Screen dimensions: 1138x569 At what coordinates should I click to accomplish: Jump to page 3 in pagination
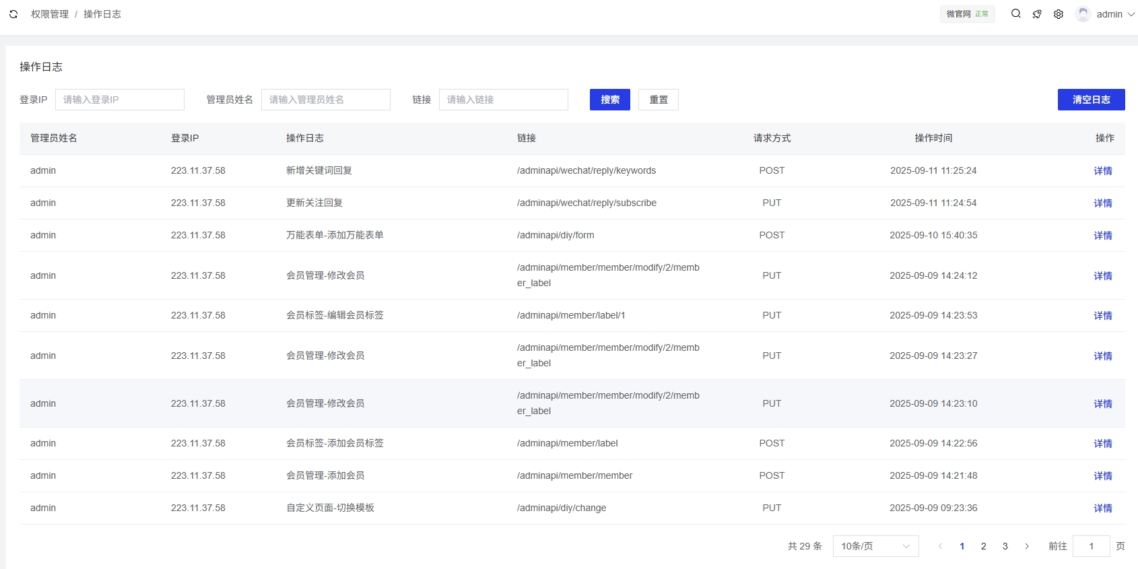coord(1005,546)
